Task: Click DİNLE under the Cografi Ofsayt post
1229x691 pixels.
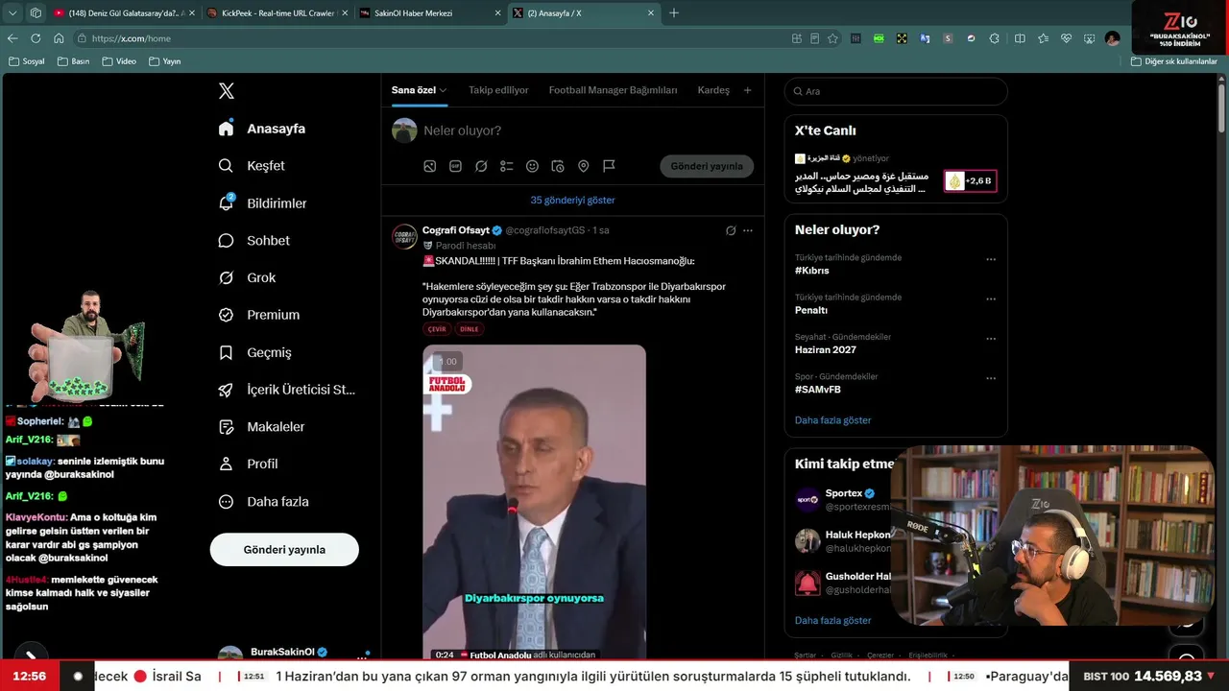Action: click(469, 329)
